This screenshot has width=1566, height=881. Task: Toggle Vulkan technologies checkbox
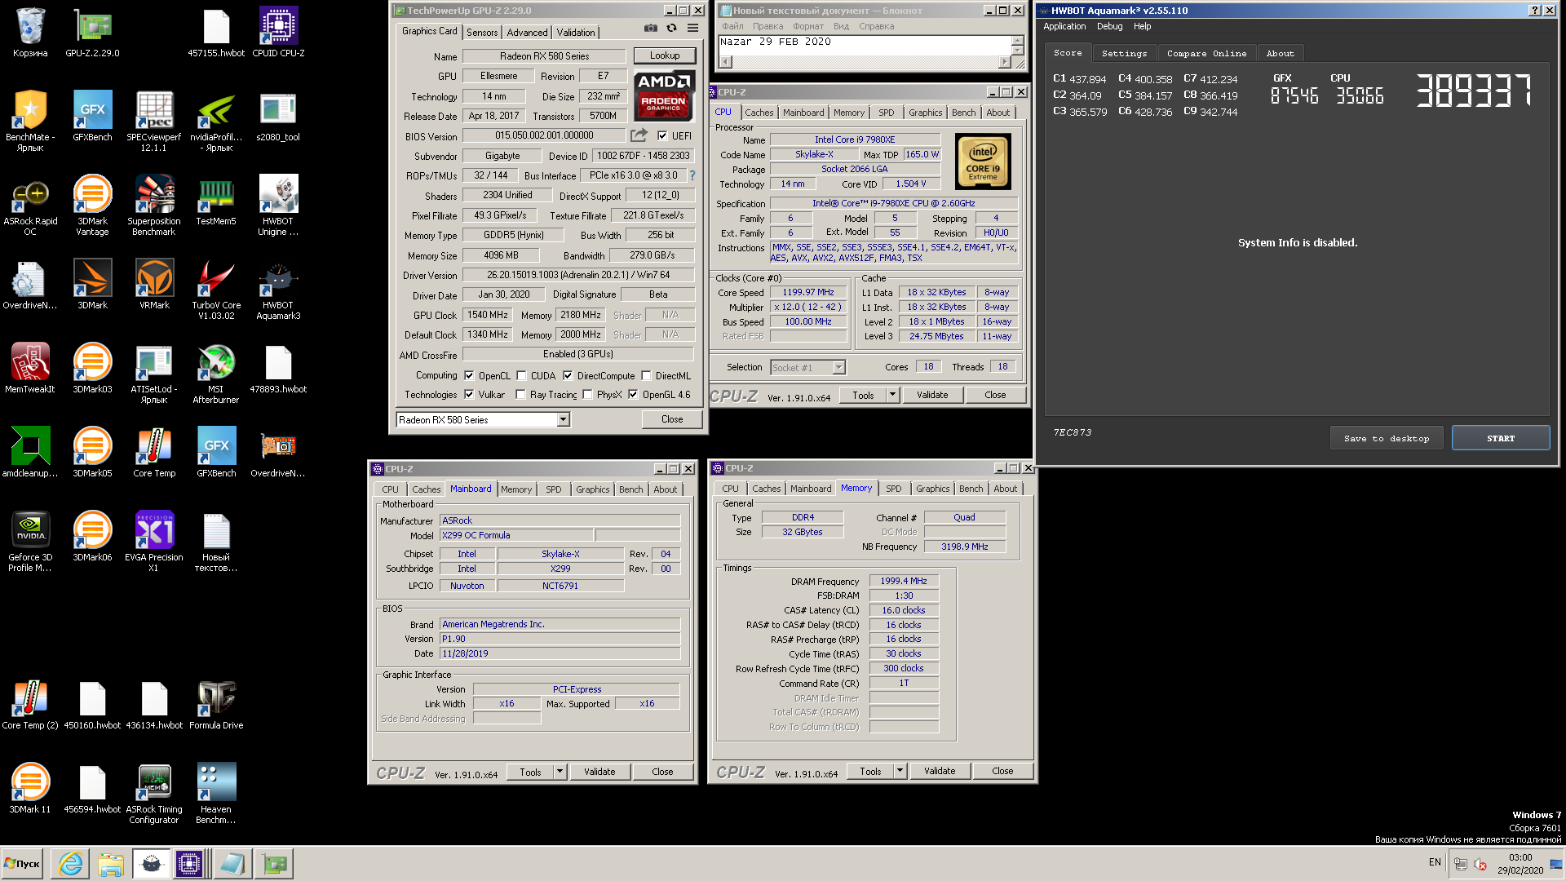(x=469, y=395)
